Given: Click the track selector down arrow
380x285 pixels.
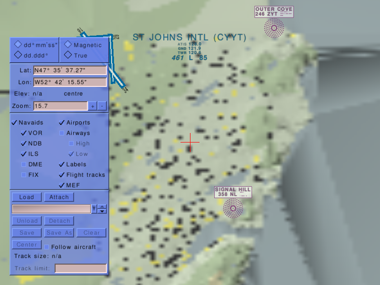Looking at the screenshot, I should coord(103,211).
